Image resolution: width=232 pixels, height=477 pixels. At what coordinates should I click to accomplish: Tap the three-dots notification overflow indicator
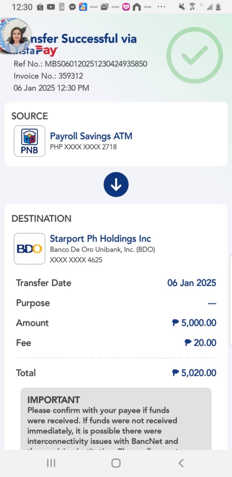click(161, 7)
